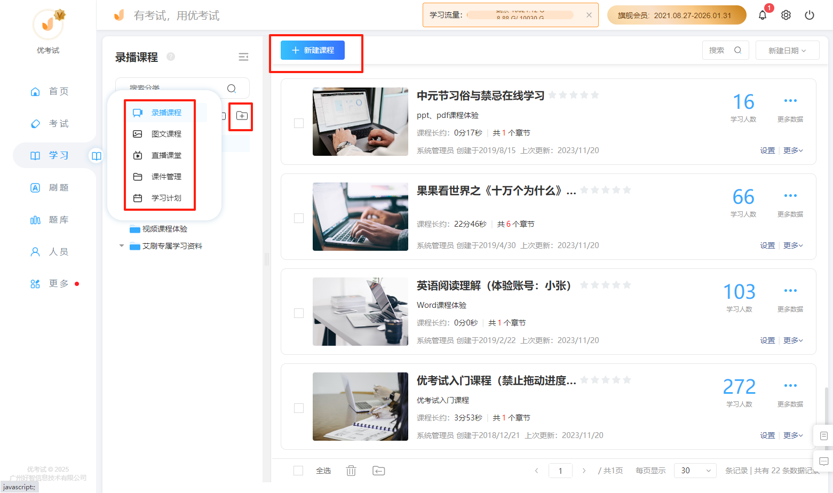Expand 更多 dropdown for 优考试入门课程
This screenshot has width=833, height=493.
click(793, 435)
